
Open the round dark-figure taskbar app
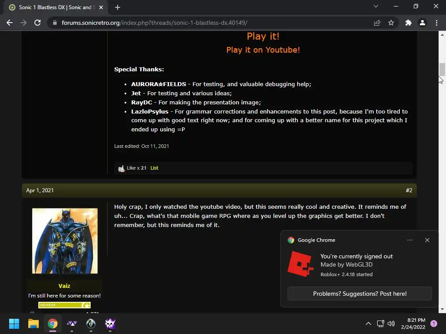[x=91, y=324]
